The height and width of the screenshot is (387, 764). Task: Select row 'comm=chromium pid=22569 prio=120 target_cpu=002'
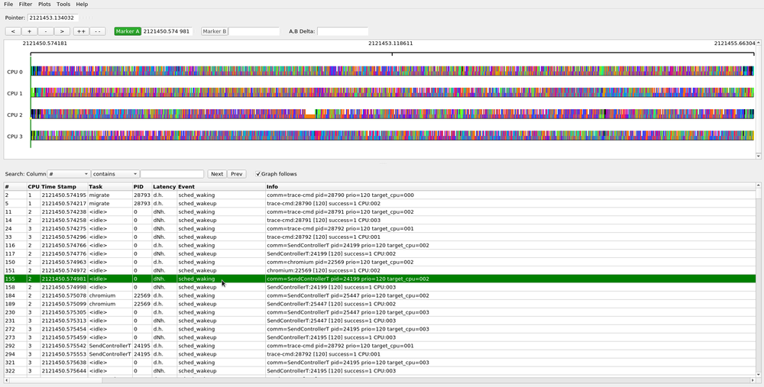point(380,262)
